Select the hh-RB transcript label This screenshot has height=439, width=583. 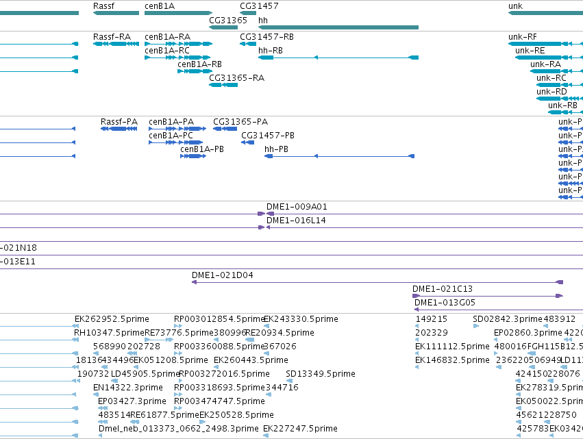tap(271, 51)
